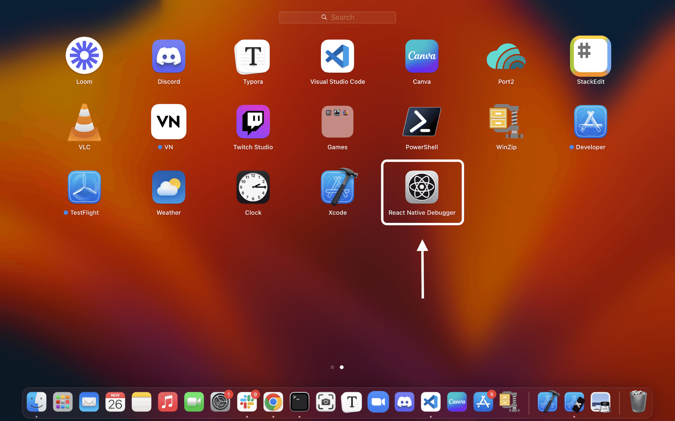Launch the Discord app

pos(168,56)
